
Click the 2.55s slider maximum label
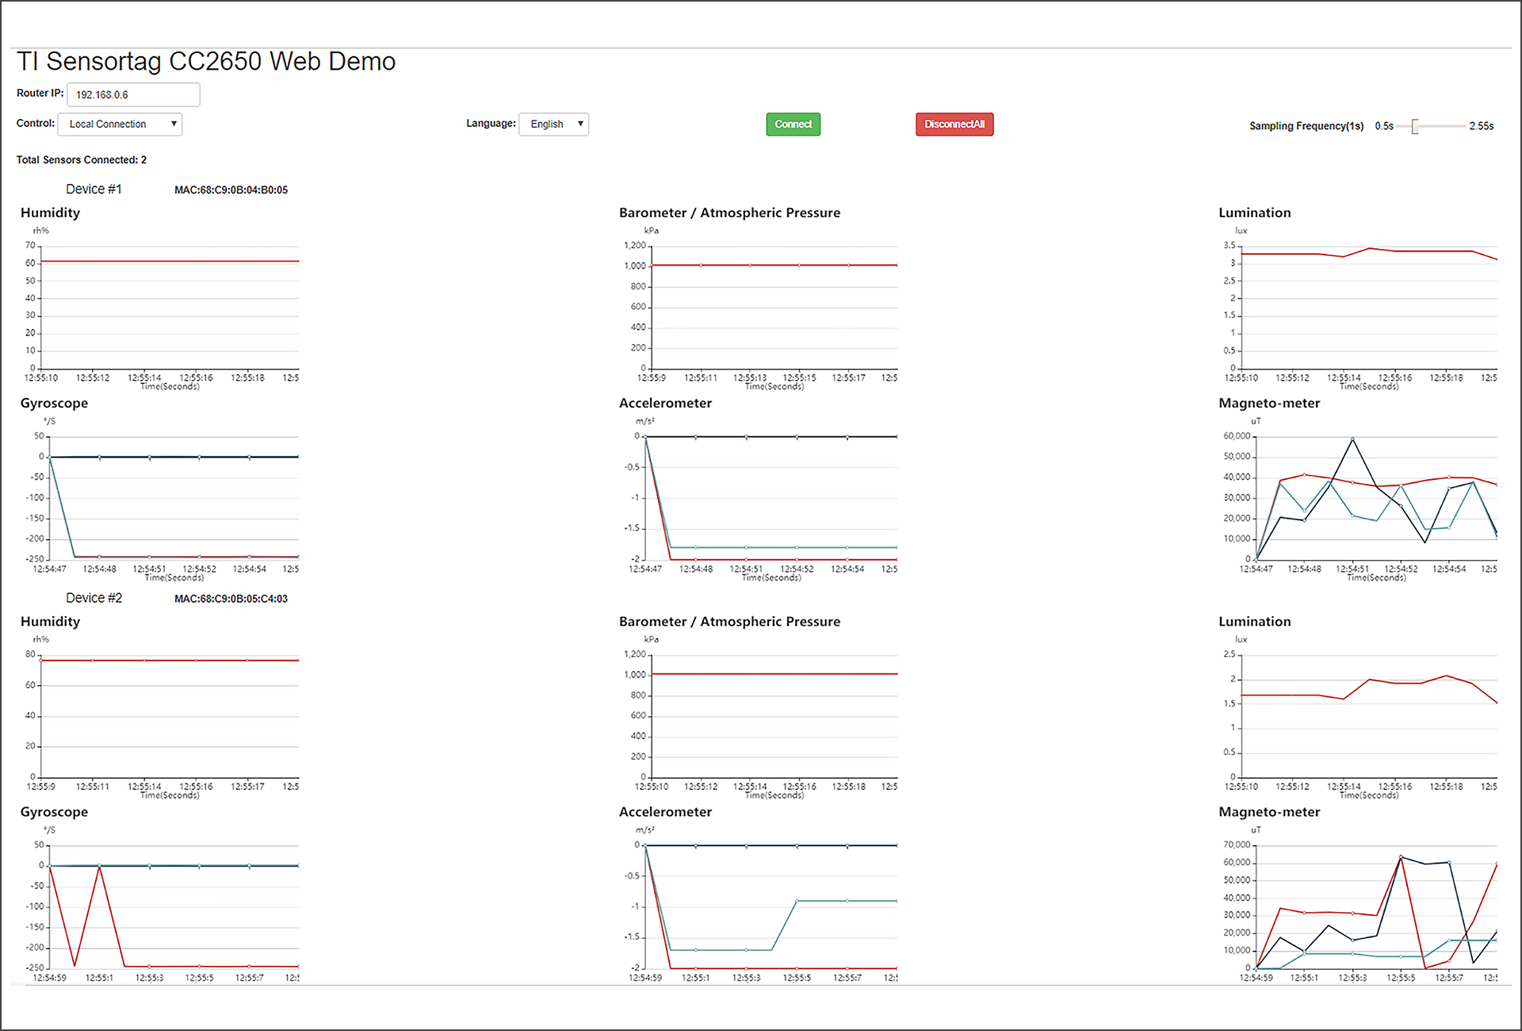tap(1482, 126)
